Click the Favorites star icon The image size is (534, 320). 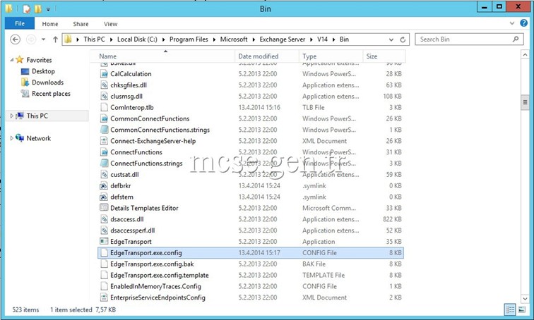[20, 60]
